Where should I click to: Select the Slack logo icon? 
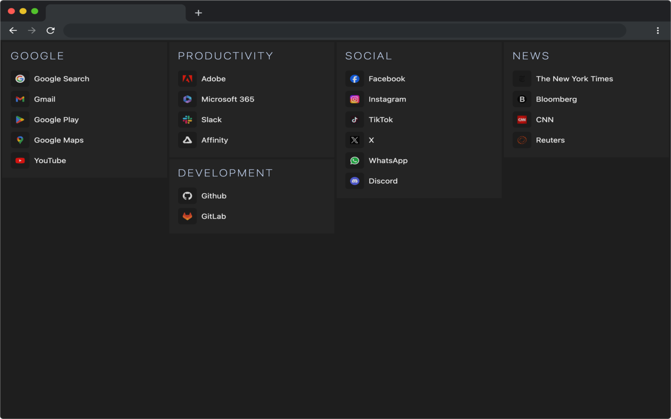tap(187, 120)
